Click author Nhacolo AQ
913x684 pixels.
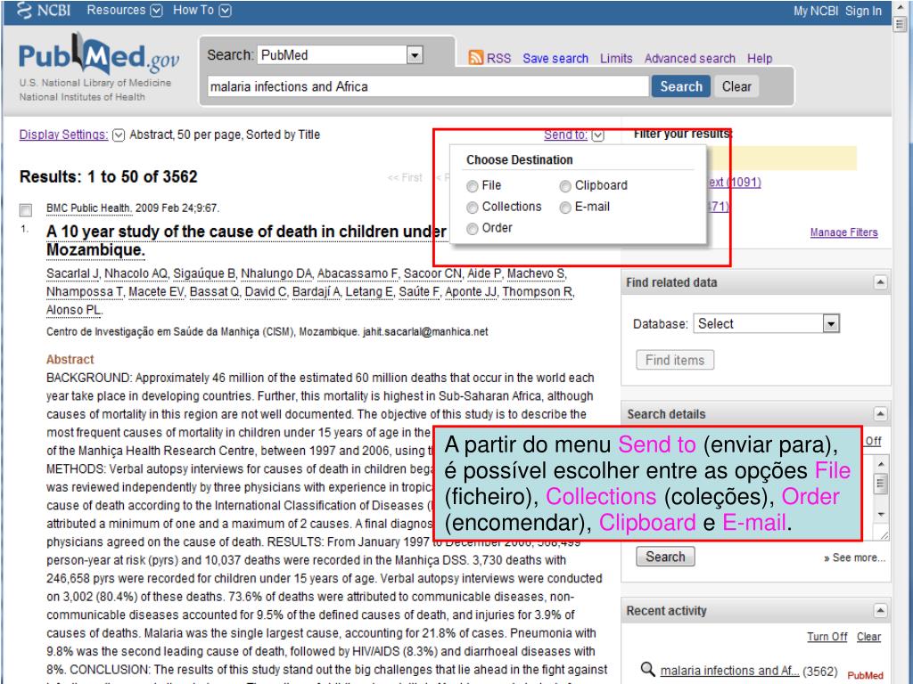pyautogui.click(x=136, y=273)
